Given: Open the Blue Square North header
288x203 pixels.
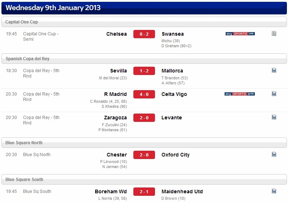Looking at the screenshot, I should [x=144, y=142].
